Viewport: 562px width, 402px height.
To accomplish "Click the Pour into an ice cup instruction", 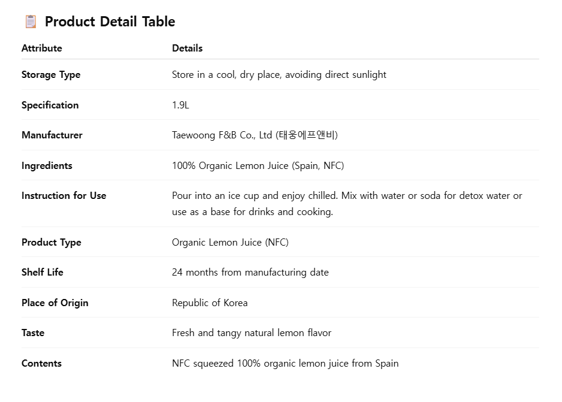I will point(346,203).
